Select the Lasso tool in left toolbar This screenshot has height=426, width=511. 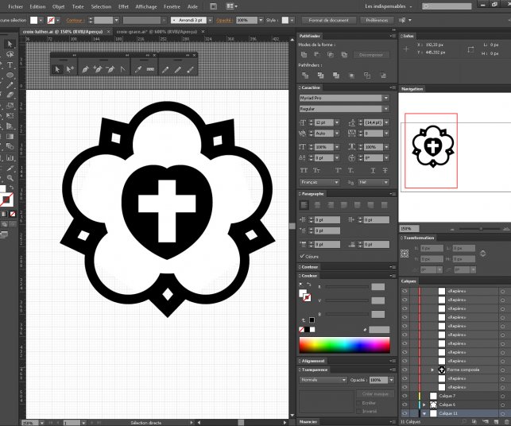coord(10,54)
